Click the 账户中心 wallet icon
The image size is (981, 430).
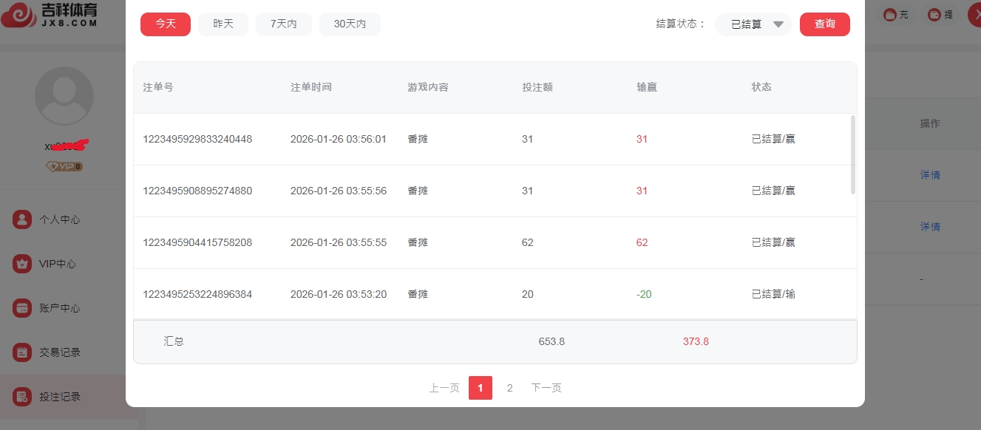(22, 308)
